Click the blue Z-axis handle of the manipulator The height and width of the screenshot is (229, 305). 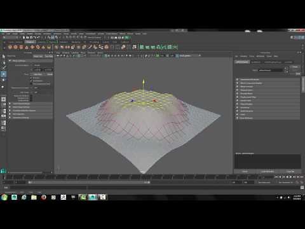[x=132, y=101]
